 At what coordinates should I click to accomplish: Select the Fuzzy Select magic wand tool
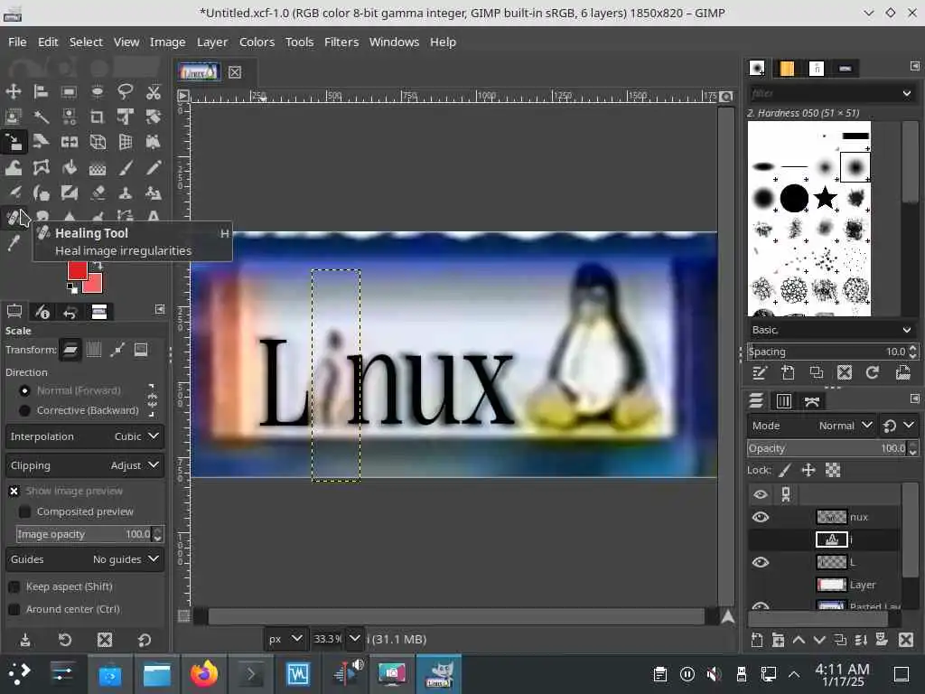point(41,117)
